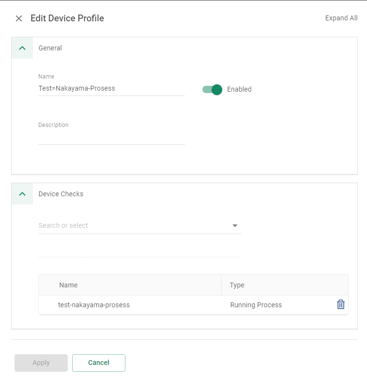
Task: Click the Expand All link
Action: (341, 18)
